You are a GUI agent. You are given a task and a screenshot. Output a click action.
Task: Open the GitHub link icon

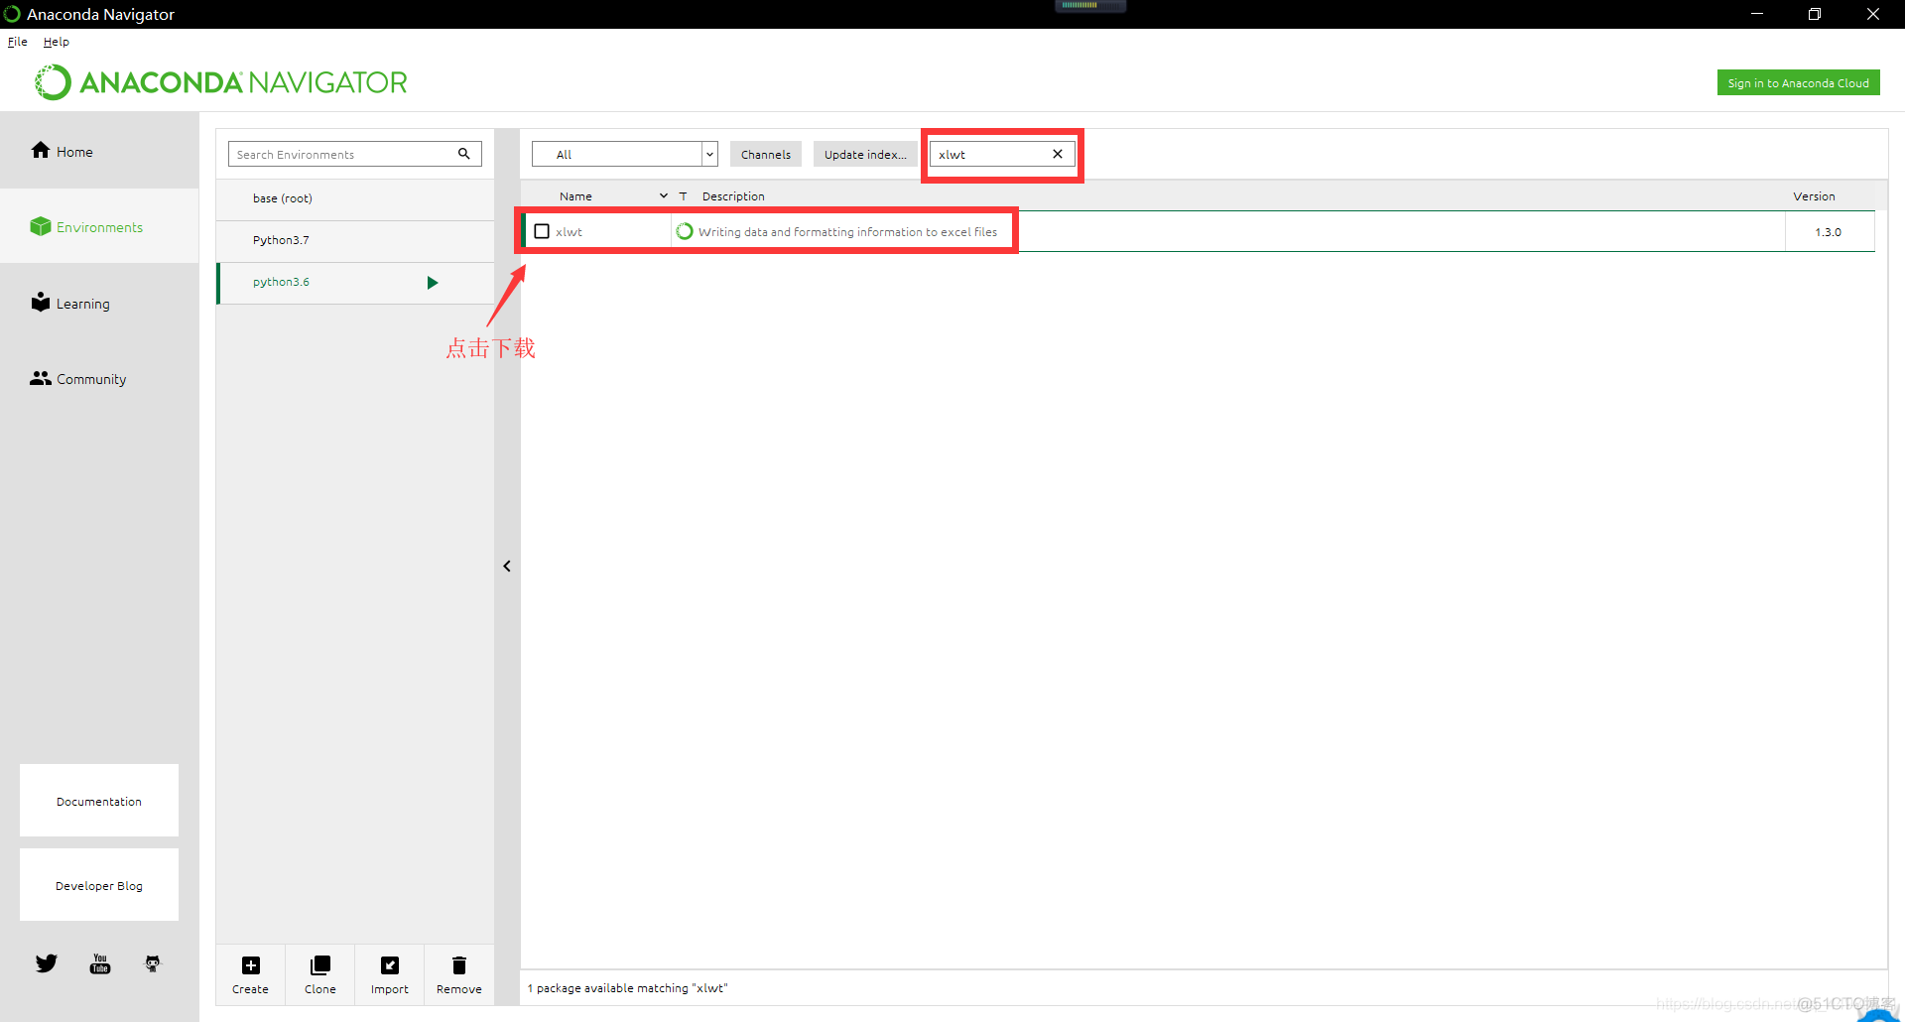[153, 963]
